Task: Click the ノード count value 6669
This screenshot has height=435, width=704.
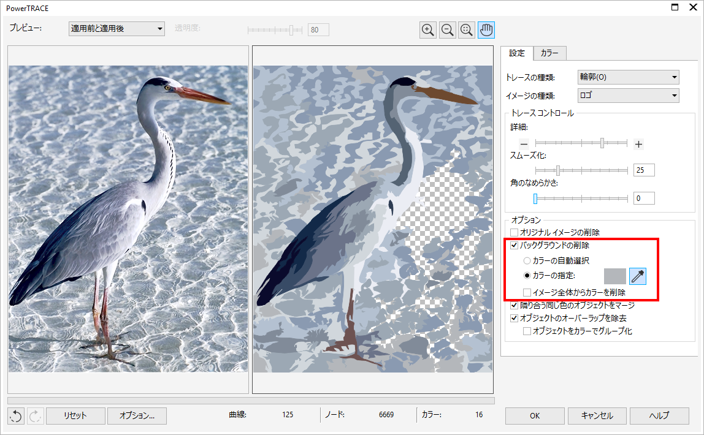Action: click(x=386, y=415)
